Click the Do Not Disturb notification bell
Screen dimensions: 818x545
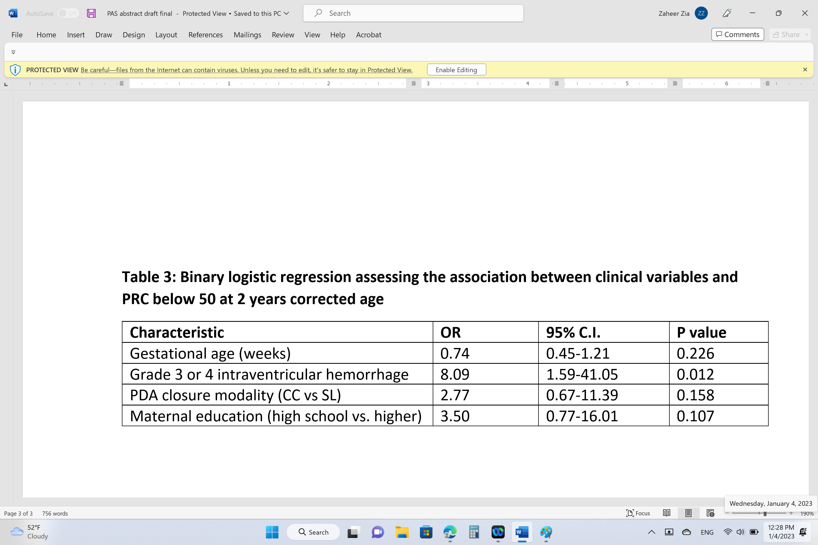pos(803,532)
